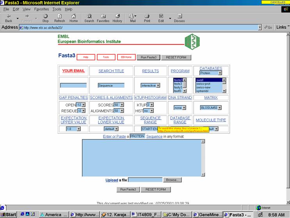Open the Edit menu
The height and width of the screenshot is (218, 290).
tap(16, 9)
